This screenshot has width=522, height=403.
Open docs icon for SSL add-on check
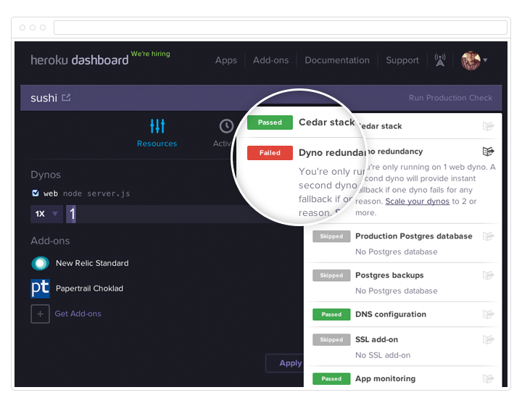(488, 339)
